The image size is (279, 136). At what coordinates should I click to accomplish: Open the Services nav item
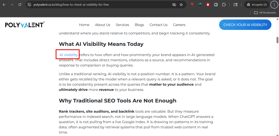(122, 25)
